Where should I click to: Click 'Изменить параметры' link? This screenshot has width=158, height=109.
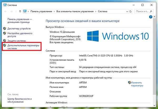coord(137,84)
